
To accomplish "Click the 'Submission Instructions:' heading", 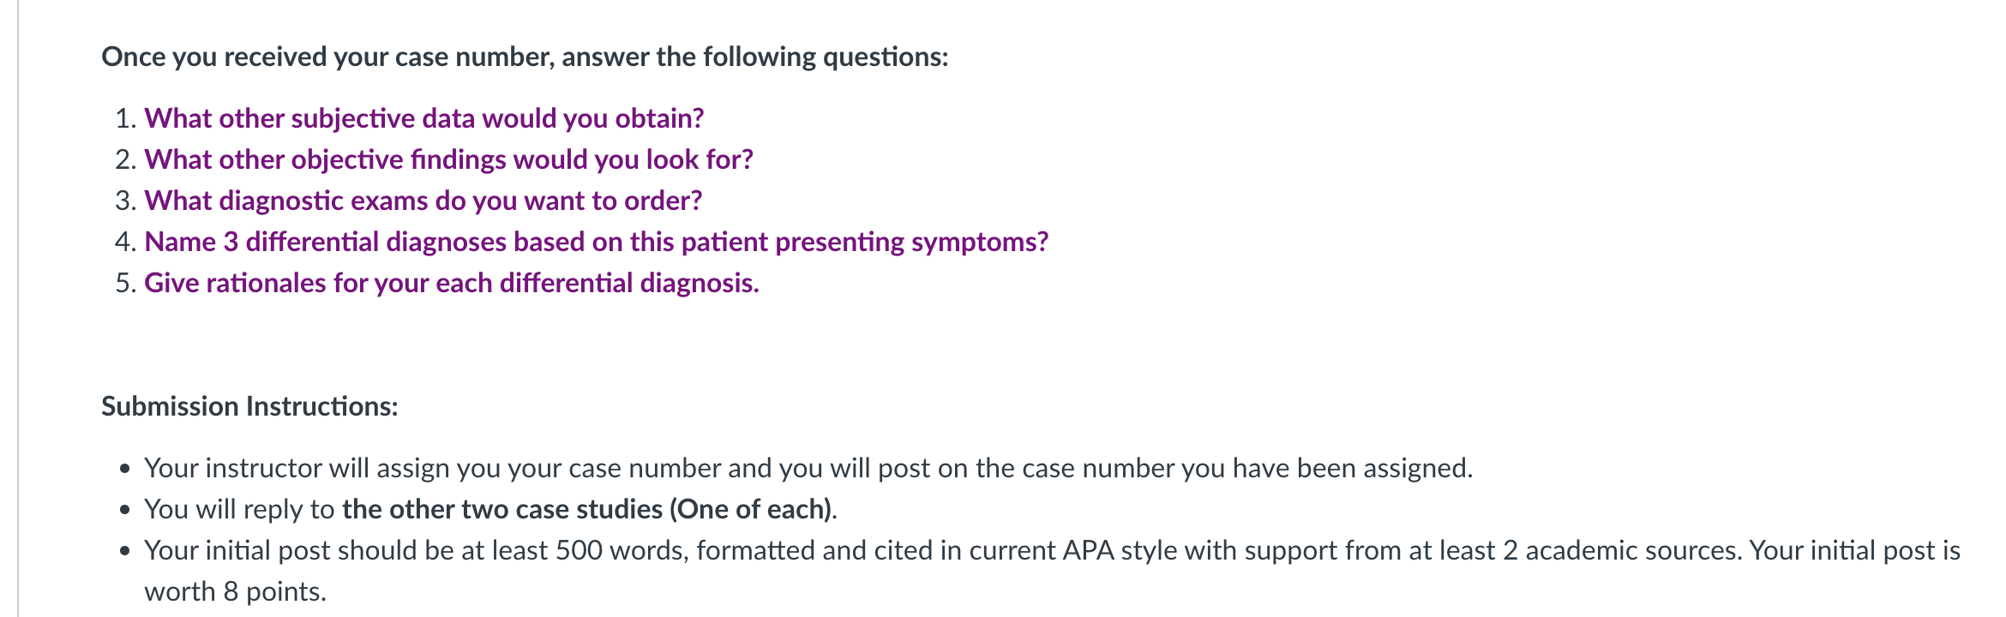I will (249, 406).
